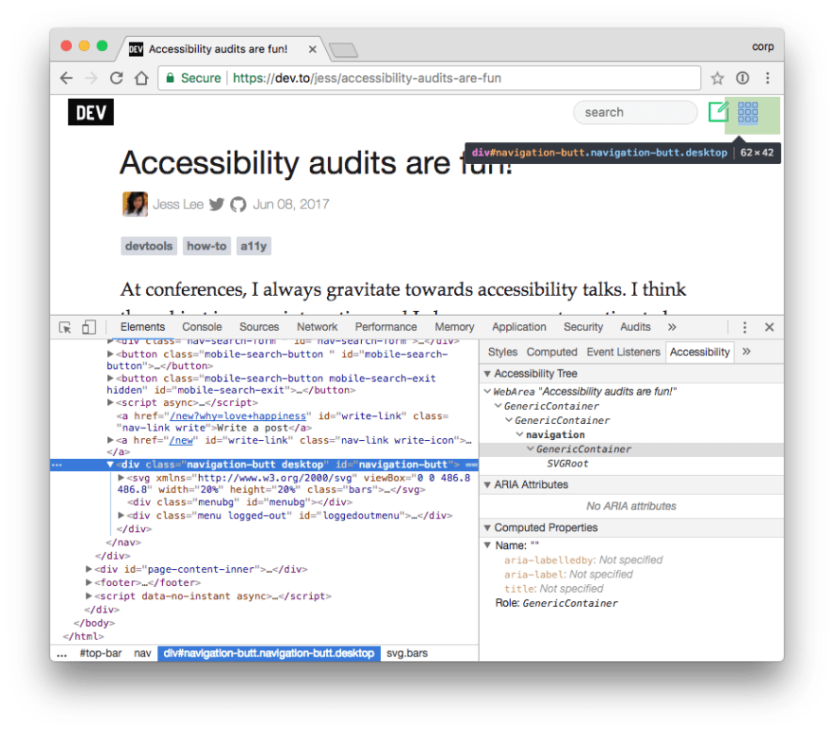The height and width of the screenshot is (733, 834).
Task: Select the Event Listeners sidebar tab
Action: [624, 352]
